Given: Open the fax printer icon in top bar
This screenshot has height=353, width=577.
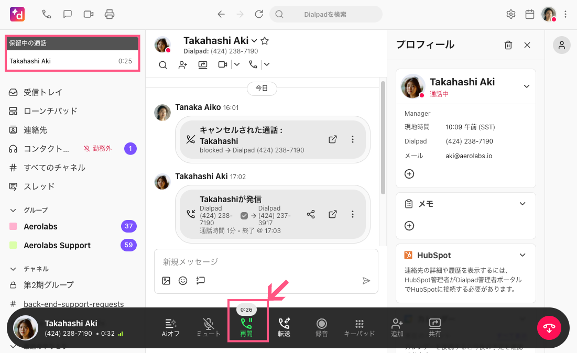Looking at the screenshot, I should click(x=110, y=14).
